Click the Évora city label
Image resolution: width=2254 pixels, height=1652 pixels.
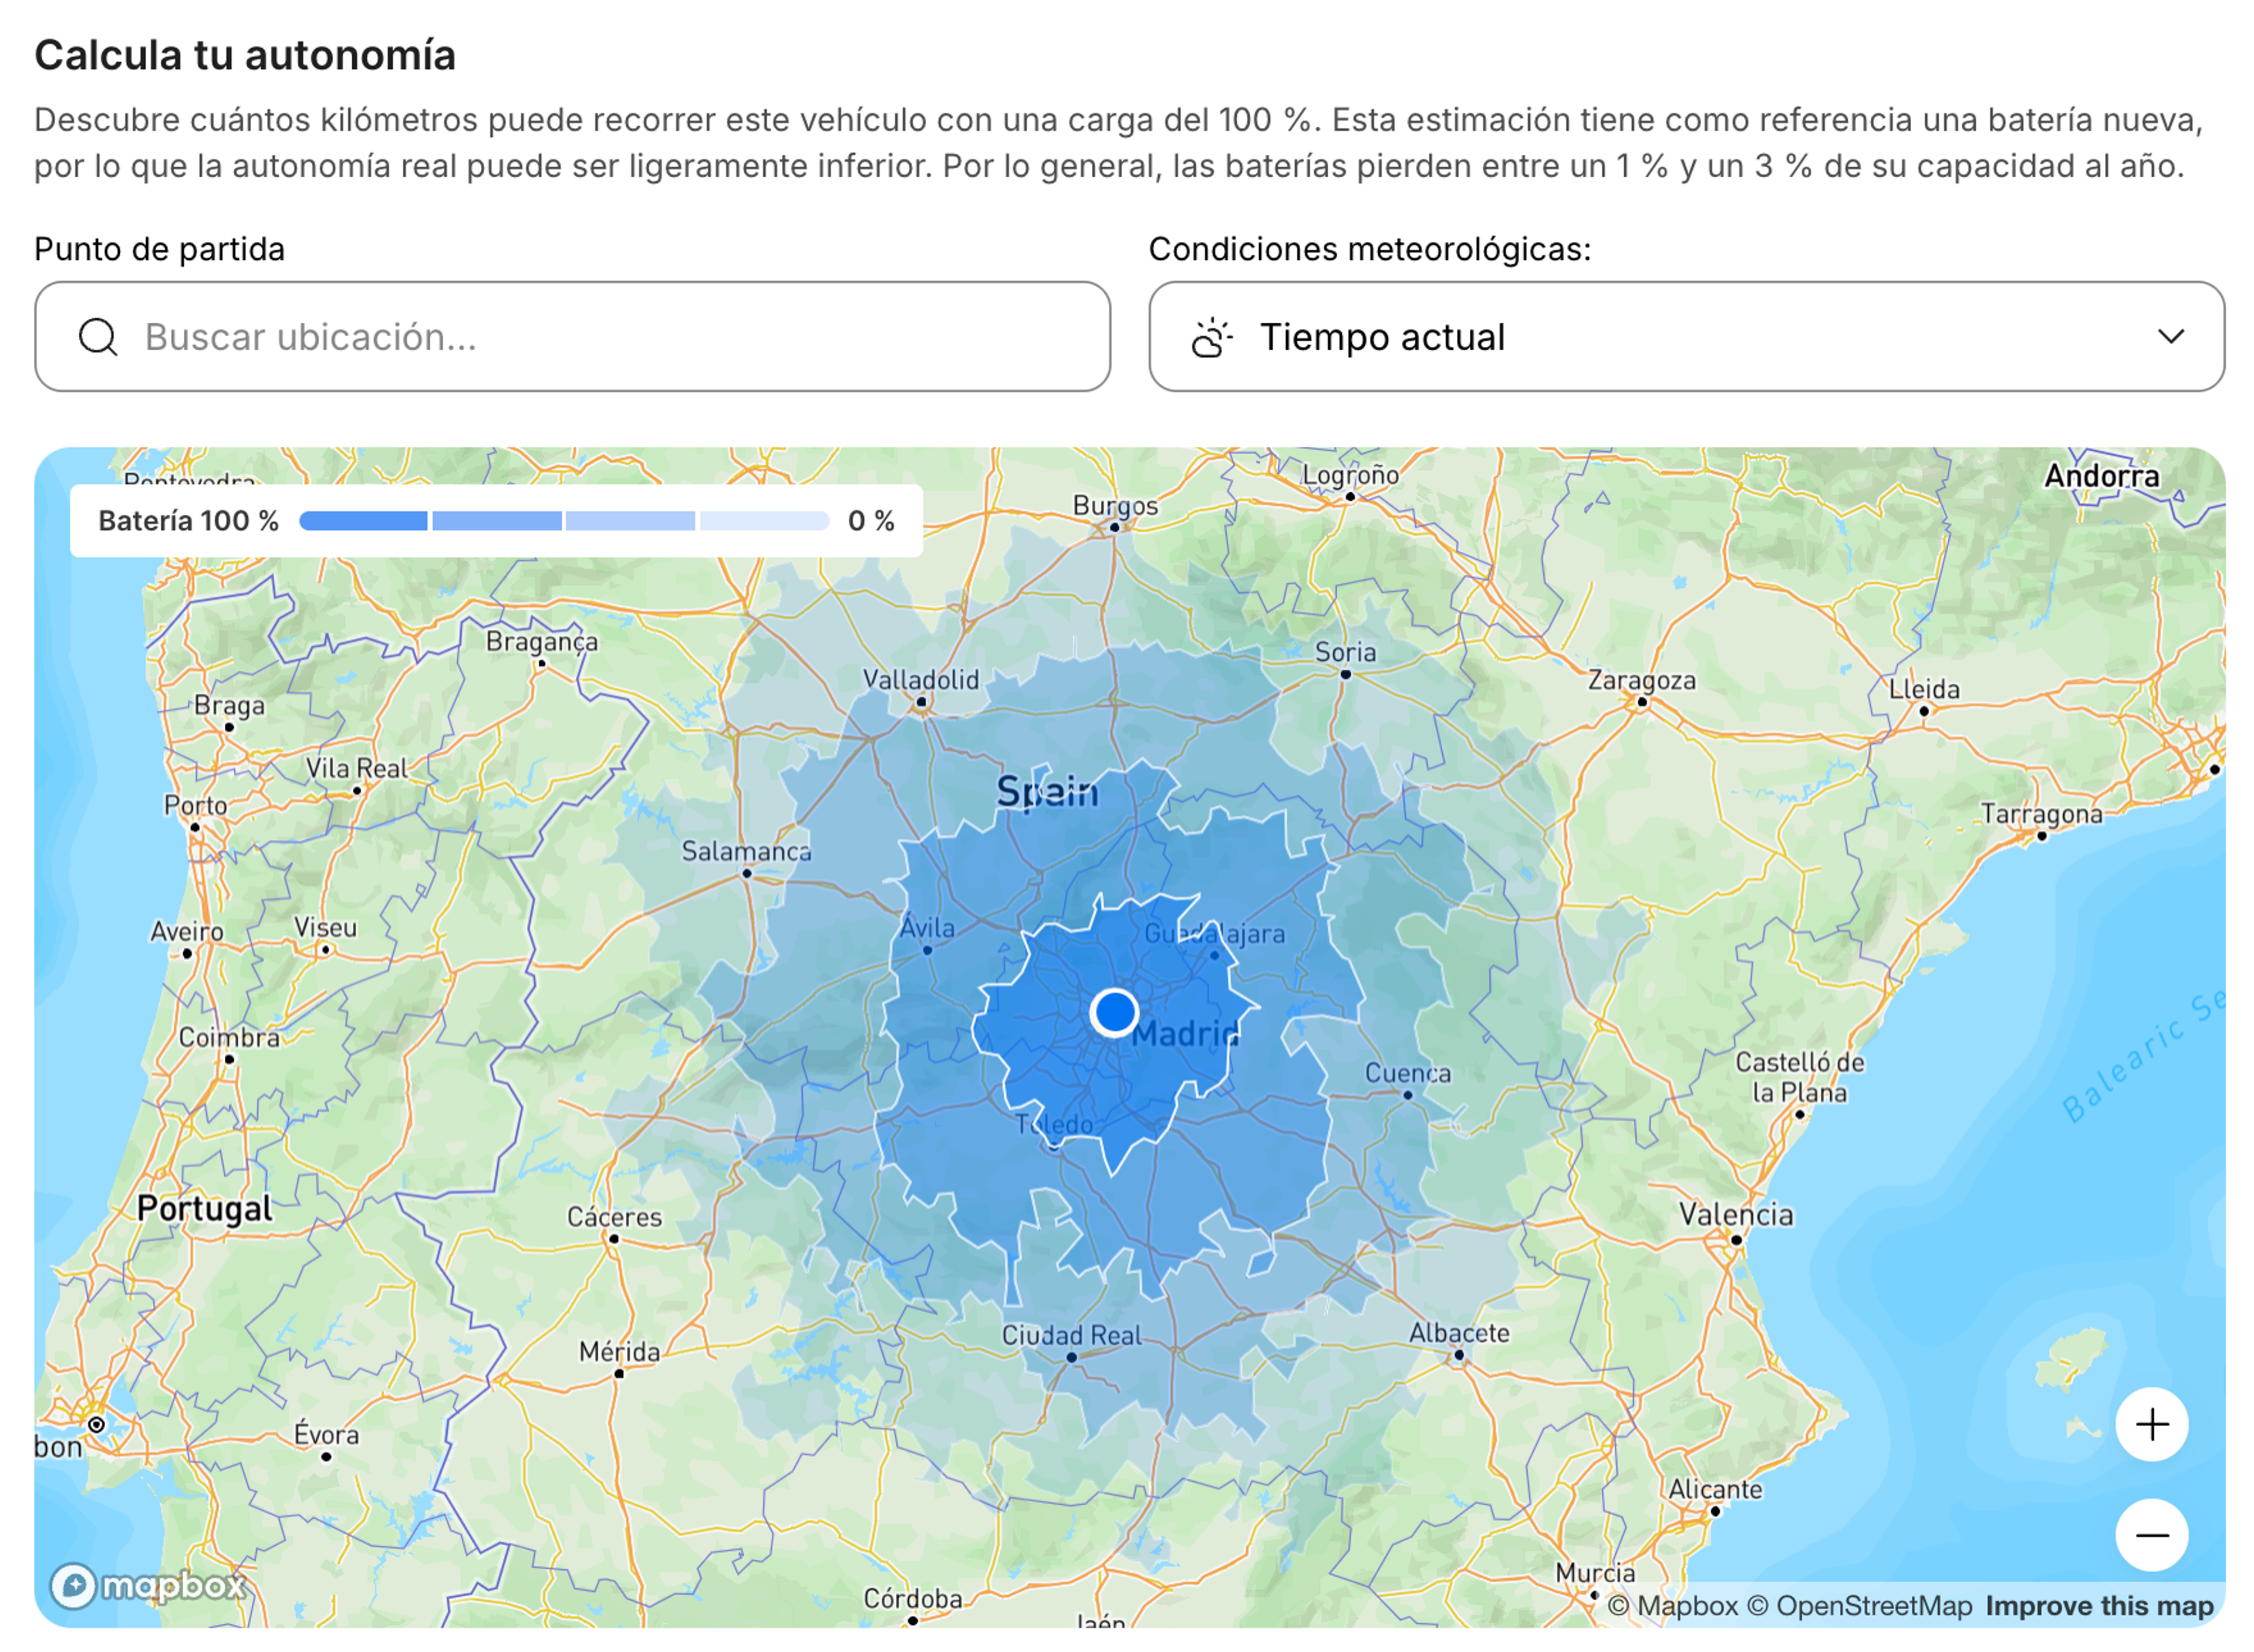point(325,1434)
